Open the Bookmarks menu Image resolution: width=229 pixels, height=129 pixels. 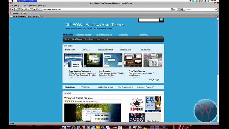(x=33, y=6)
